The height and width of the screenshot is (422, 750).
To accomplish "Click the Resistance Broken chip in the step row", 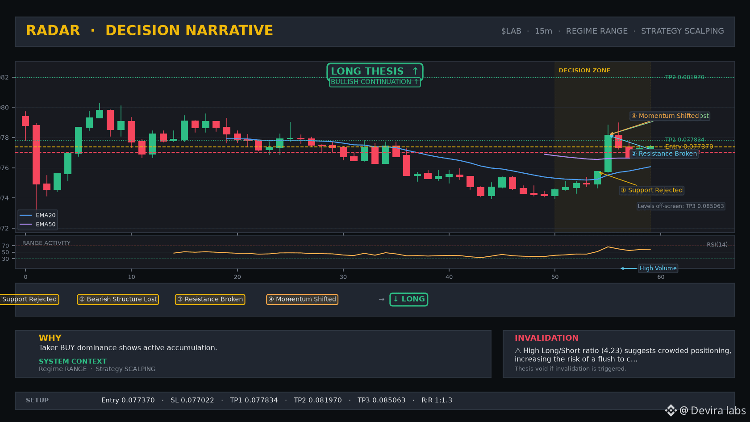I will pos(210,299).
